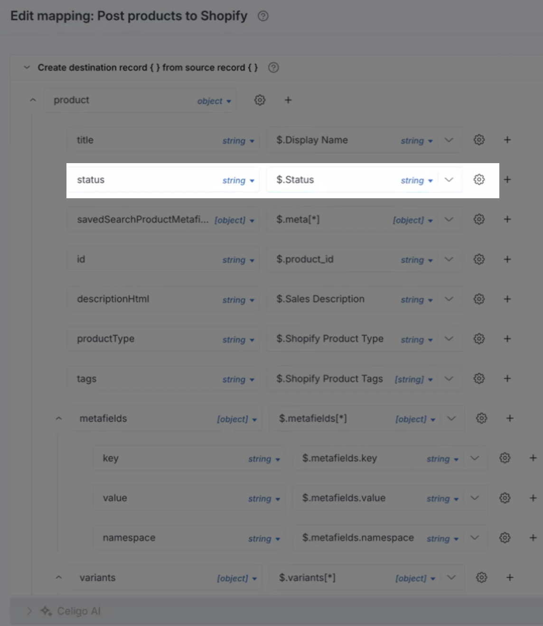Expand the $.metafields.key source field chevron
The width and height of the screenshot is (543, 626).
coord(475,458)
